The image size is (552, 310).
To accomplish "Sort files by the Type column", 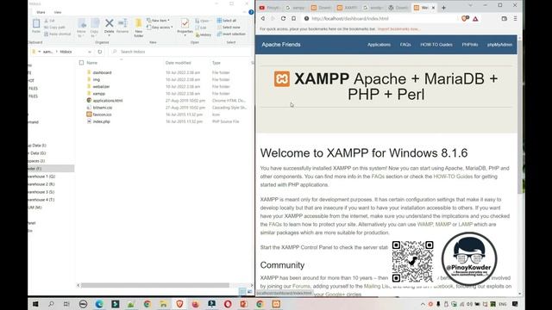I will coord(216,63).
